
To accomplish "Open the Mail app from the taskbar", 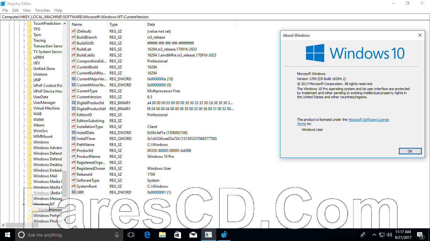I will (x=193, y=235).
